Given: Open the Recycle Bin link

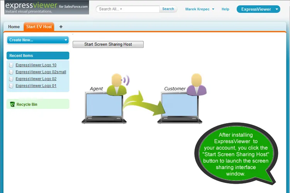Looking at the screenshot, I should (x=27, y=104).
